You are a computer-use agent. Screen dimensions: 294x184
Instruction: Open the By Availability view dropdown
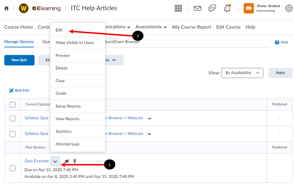242,73
